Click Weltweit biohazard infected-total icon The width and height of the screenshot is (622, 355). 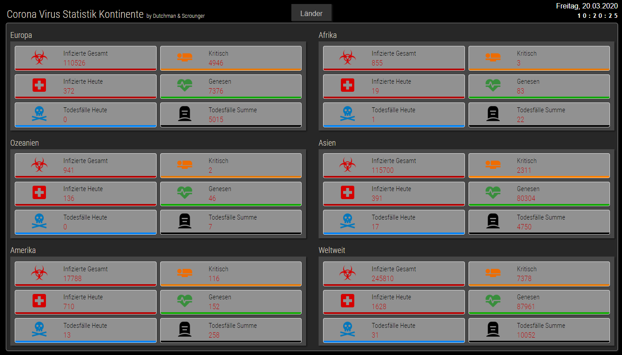point(348,273)
